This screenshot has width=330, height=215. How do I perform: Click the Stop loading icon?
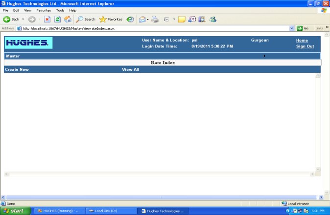click(x=47, y=20)
